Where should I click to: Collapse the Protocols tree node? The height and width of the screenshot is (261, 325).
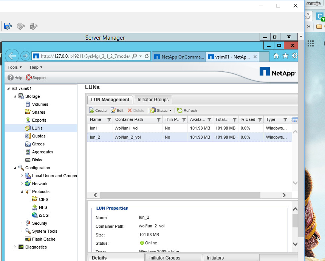[21, 192]
